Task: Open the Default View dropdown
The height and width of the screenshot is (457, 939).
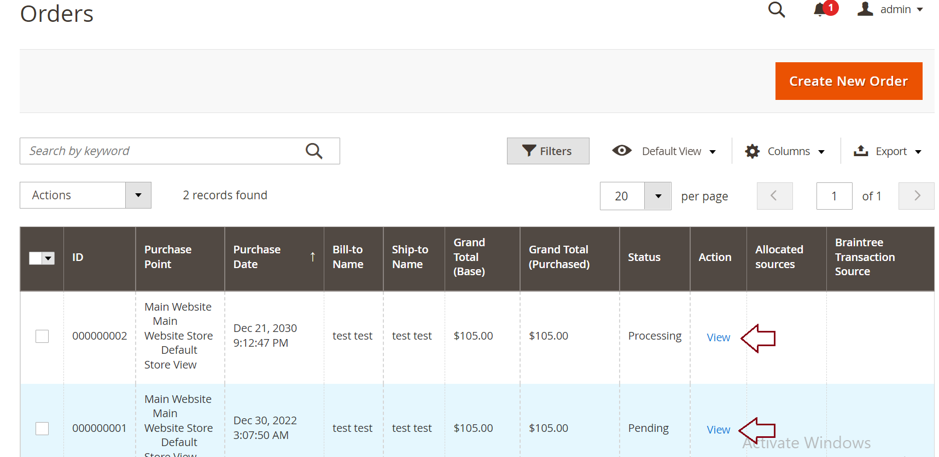Action: [x=672, y=151]
